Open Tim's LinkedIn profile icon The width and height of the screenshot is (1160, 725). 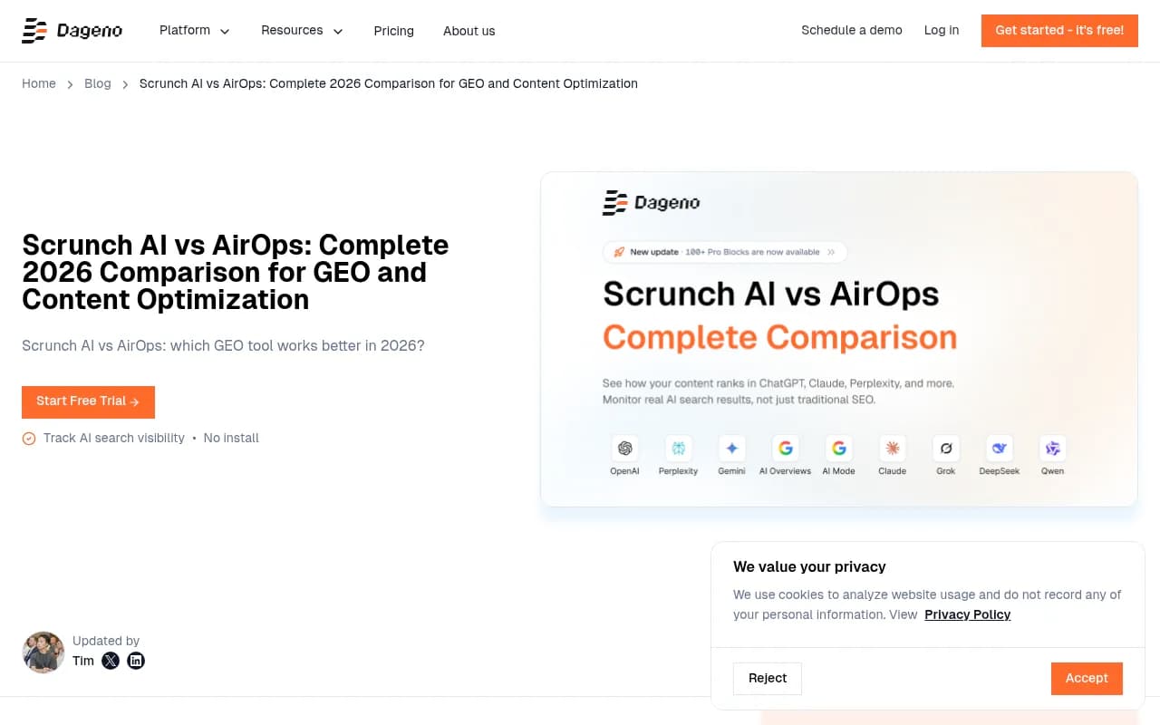pyautogui.click(x=136, y=661)
